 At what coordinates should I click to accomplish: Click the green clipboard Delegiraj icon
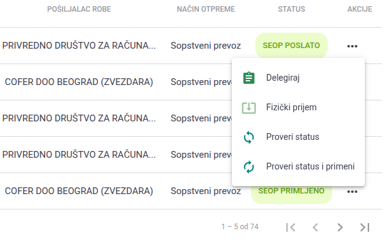[x=249, y=78]
